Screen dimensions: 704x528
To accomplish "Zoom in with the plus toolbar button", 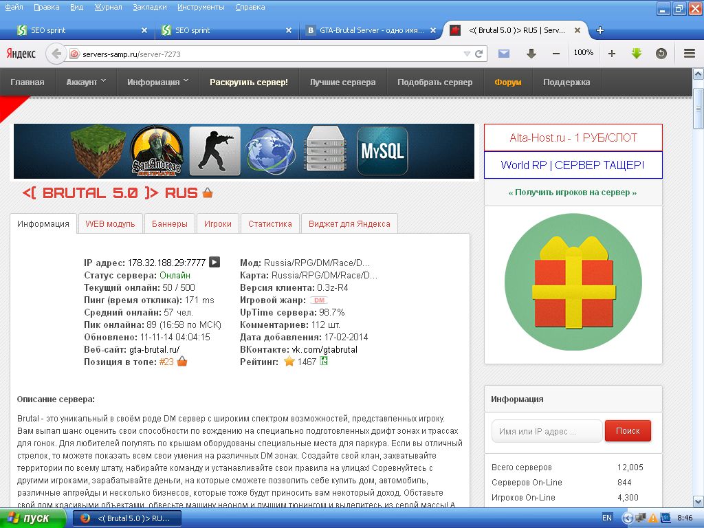I will (x=611, y=54).
